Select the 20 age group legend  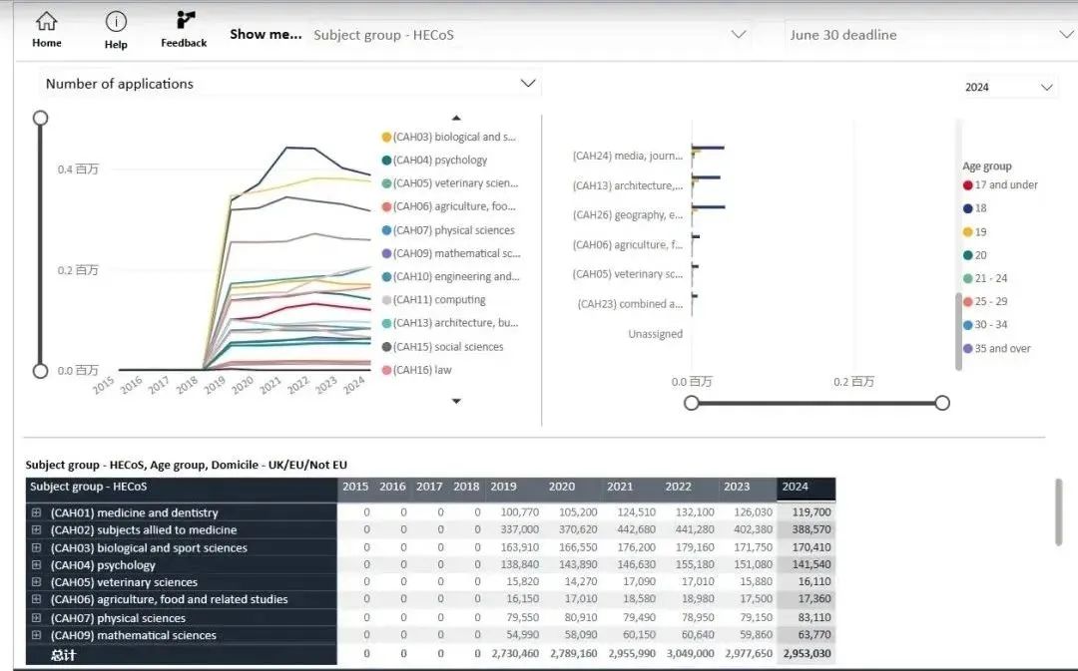pos(975,255)
